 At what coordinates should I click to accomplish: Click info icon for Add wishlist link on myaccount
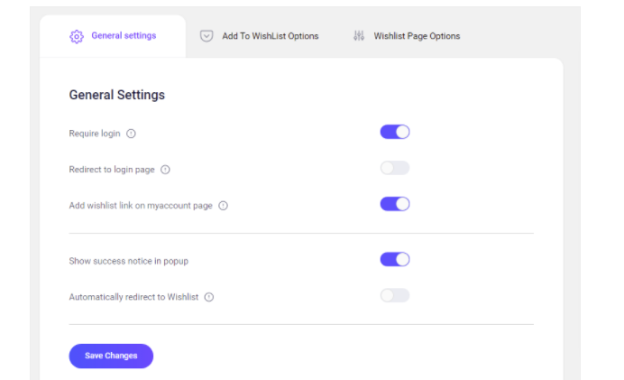(223, 206)
